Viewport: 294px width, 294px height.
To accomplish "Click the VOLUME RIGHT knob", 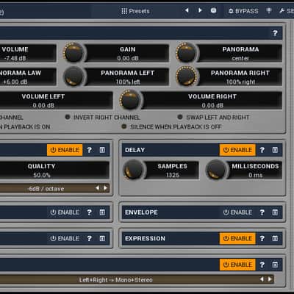I will click(x=130, y=100).
